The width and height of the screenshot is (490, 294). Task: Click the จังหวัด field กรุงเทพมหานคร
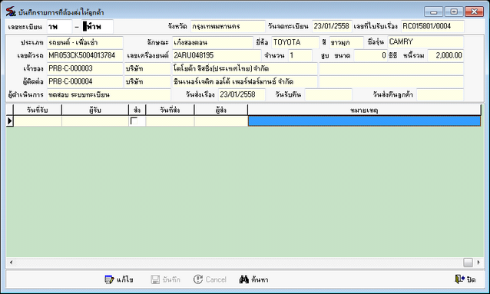click(x=228, y=27)
